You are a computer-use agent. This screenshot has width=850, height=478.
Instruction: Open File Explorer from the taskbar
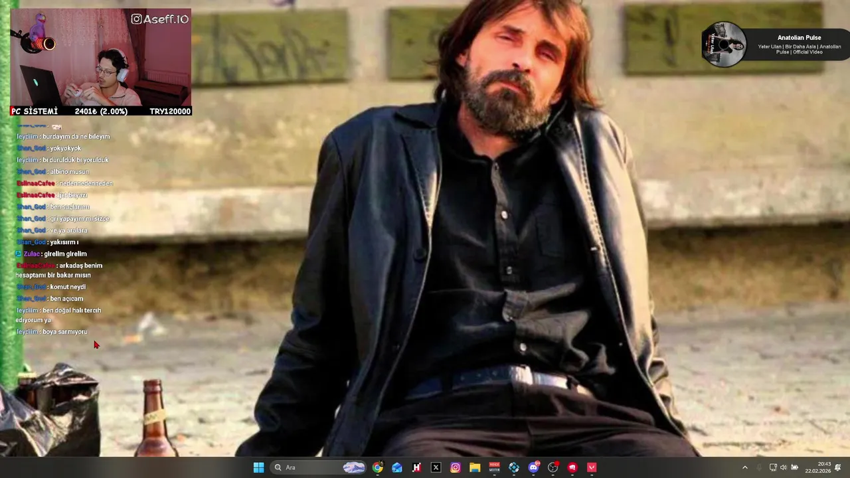475,467
